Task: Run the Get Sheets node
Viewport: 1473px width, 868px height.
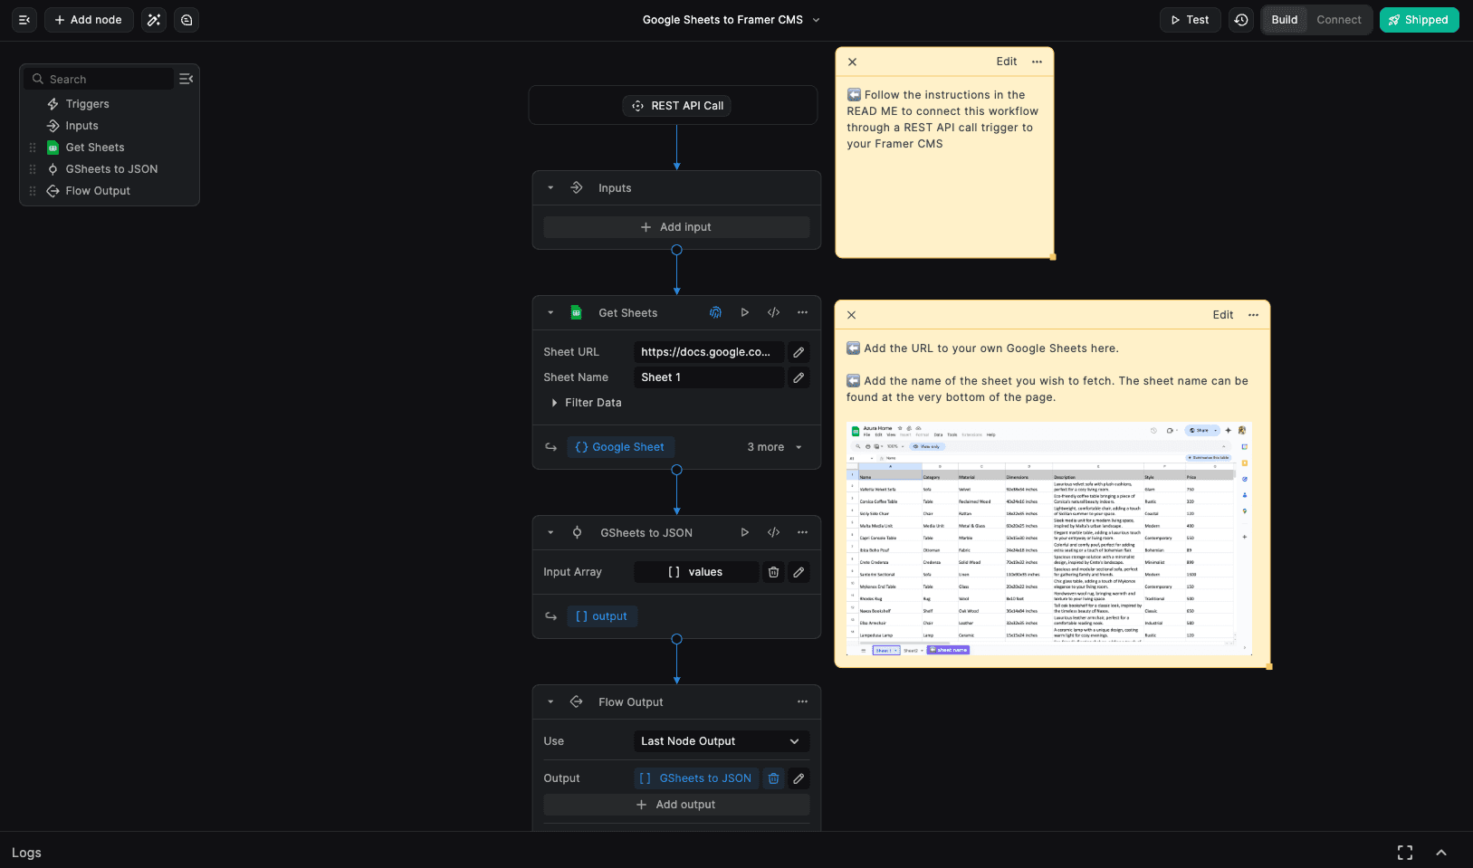Action: pos(745,312)
